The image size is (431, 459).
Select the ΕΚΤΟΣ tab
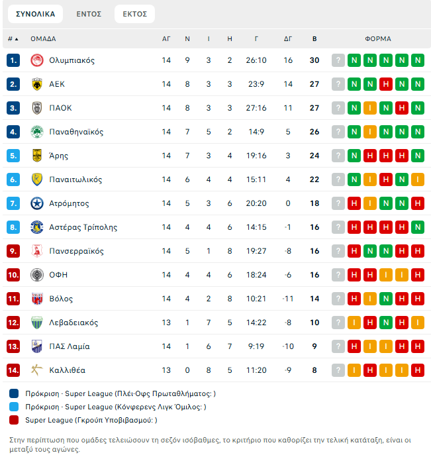point(134,14)
